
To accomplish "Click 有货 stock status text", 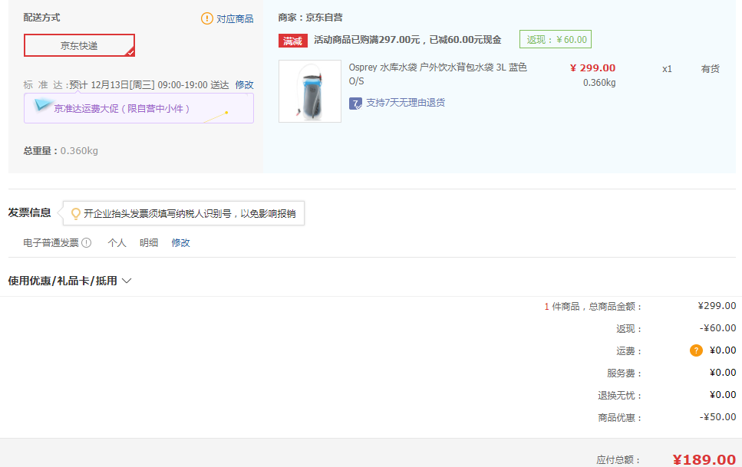I will [x=710, y=69].
